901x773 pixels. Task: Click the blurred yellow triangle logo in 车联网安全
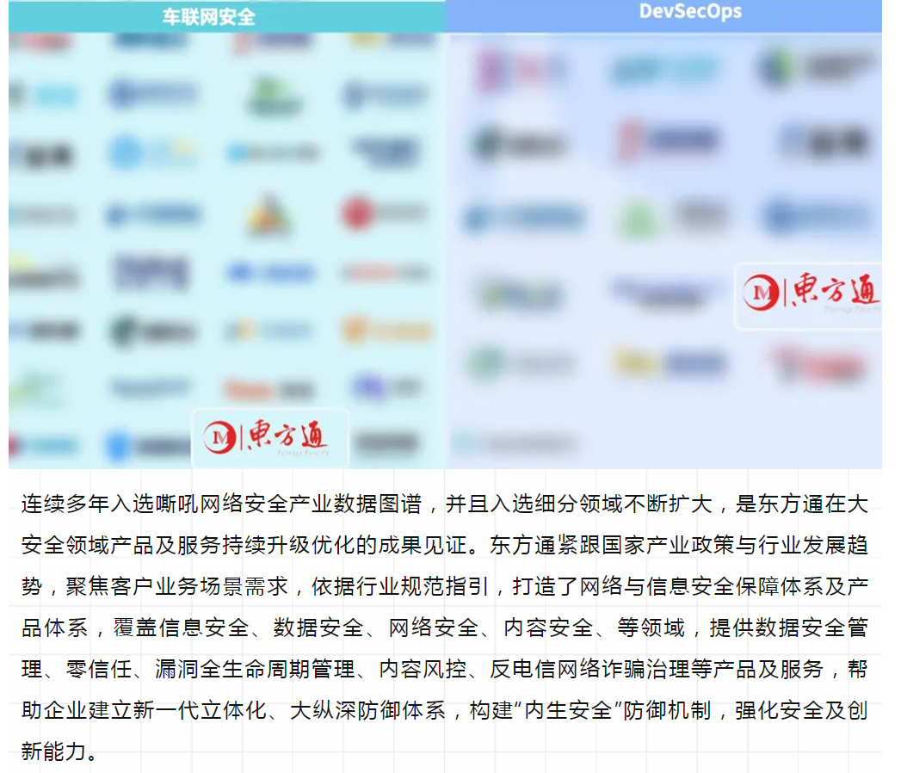click(x=268, y=215)
